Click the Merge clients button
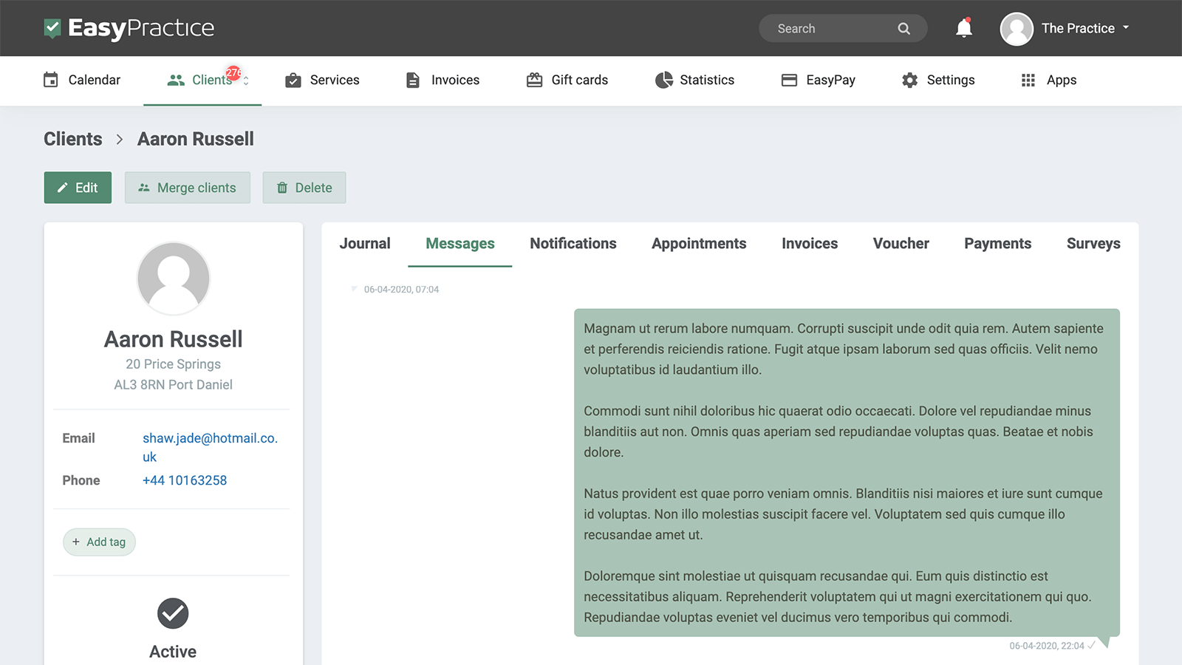 tap(187, 188)
